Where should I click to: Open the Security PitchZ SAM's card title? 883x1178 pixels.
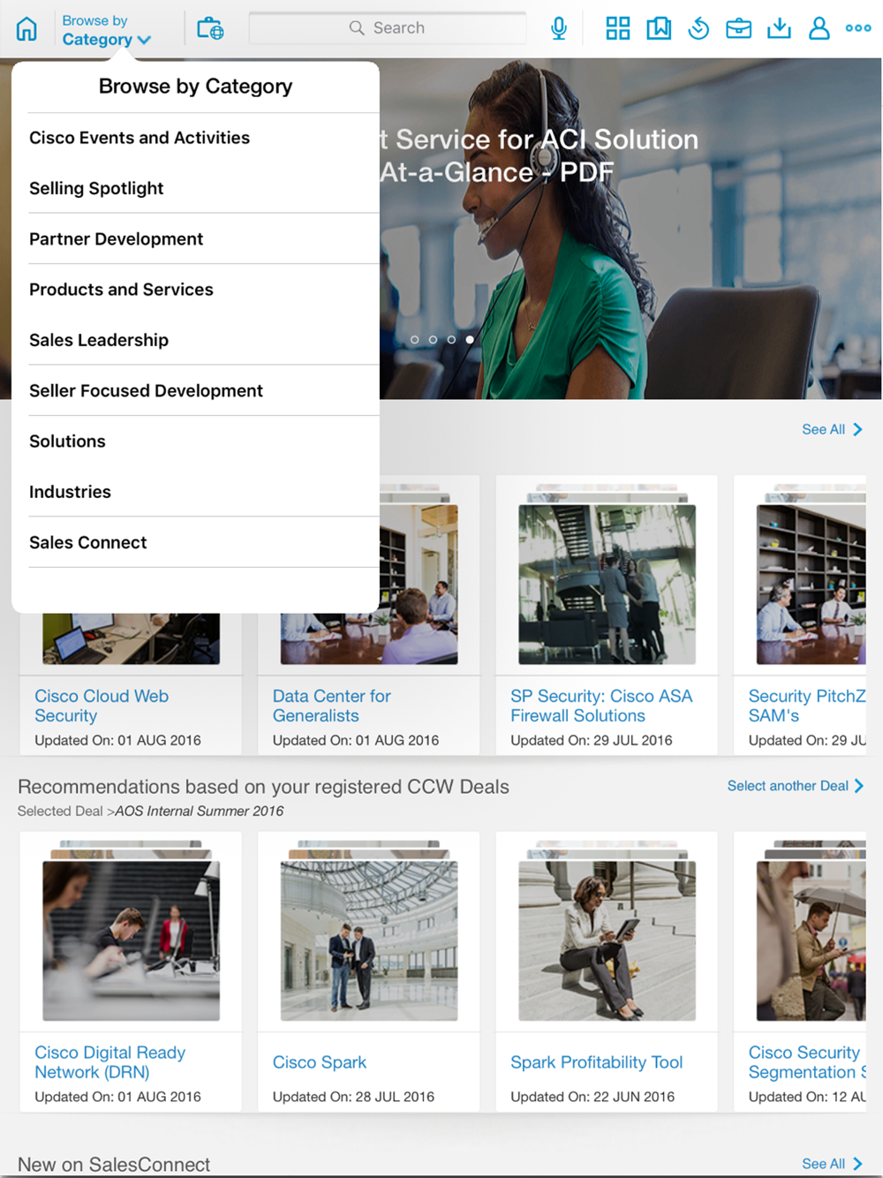point(807,706)
